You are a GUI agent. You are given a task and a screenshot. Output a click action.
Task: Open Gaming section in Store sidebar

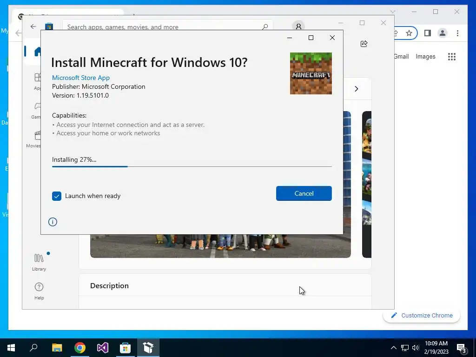[x=36, y=111]
